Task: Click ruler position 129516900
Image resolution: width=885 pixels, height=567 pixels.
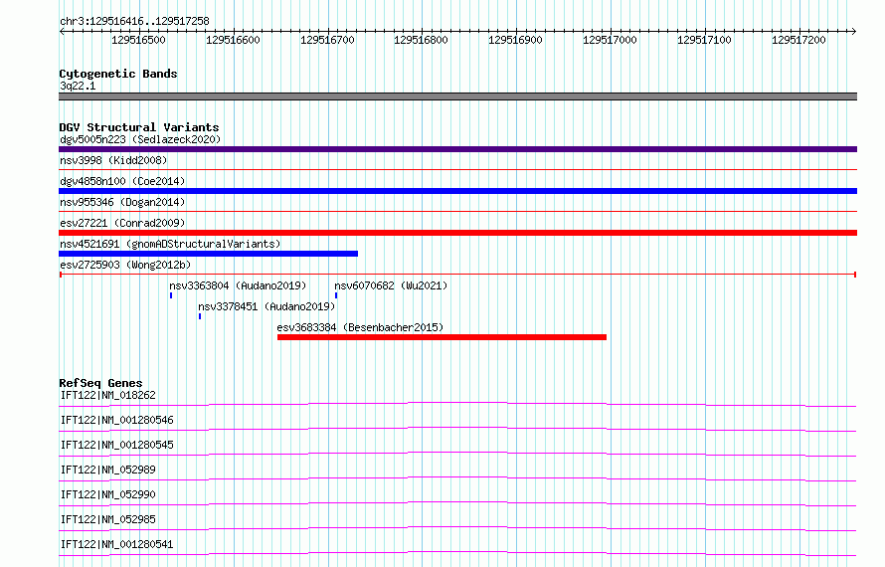Action: click(x=515, y=40)
